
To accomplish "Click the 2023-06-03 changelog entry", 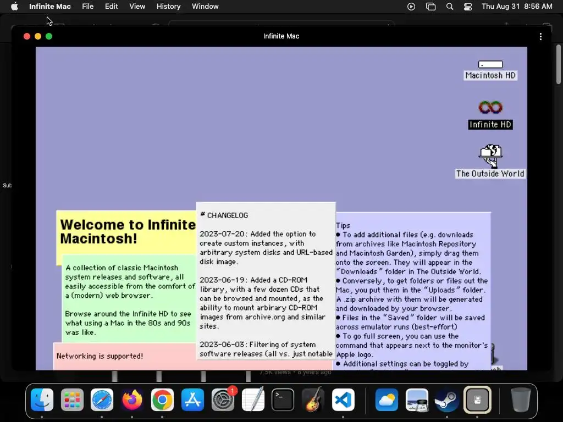I will (x=266, y=349).
